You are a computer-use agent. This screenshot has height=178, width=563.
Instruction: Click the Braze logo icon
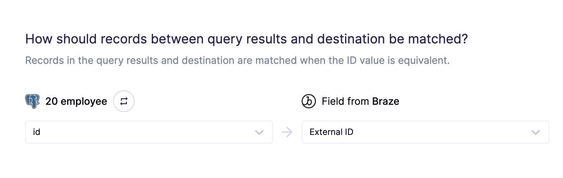(x=308, y=102)
